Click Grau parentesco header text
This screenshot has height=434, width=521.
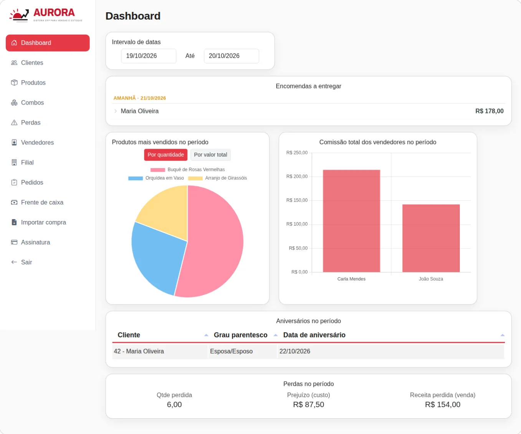(x=241, y=335)
